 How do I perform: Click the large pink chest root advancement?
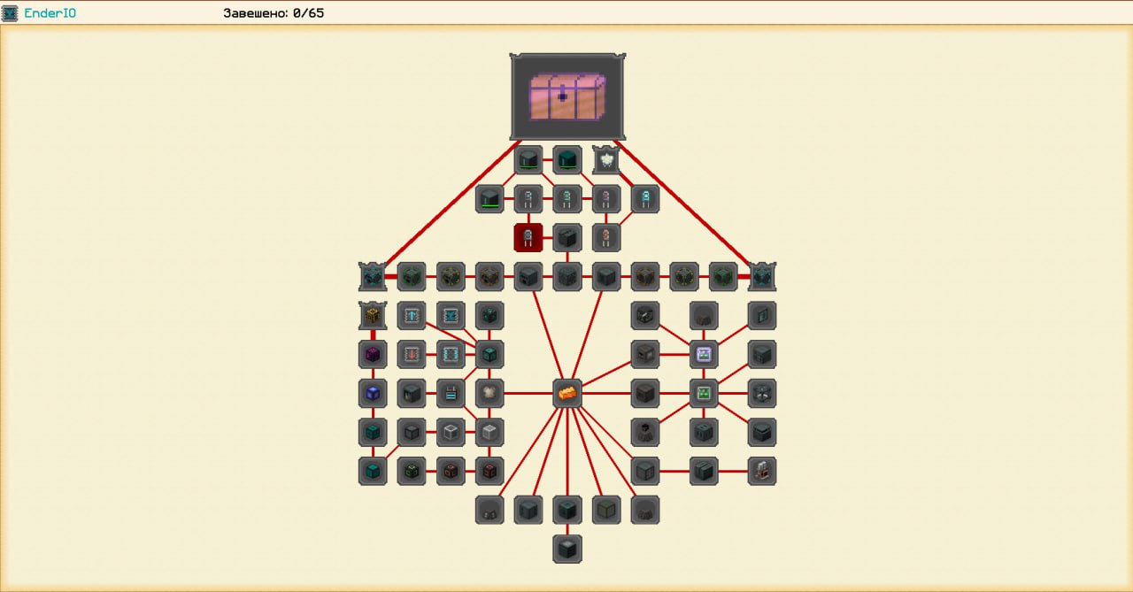point(567,96)
